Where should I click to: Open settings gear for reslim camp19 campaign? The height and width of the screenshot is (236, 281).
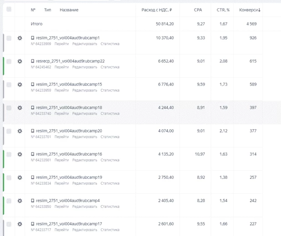tap(20, 177)
